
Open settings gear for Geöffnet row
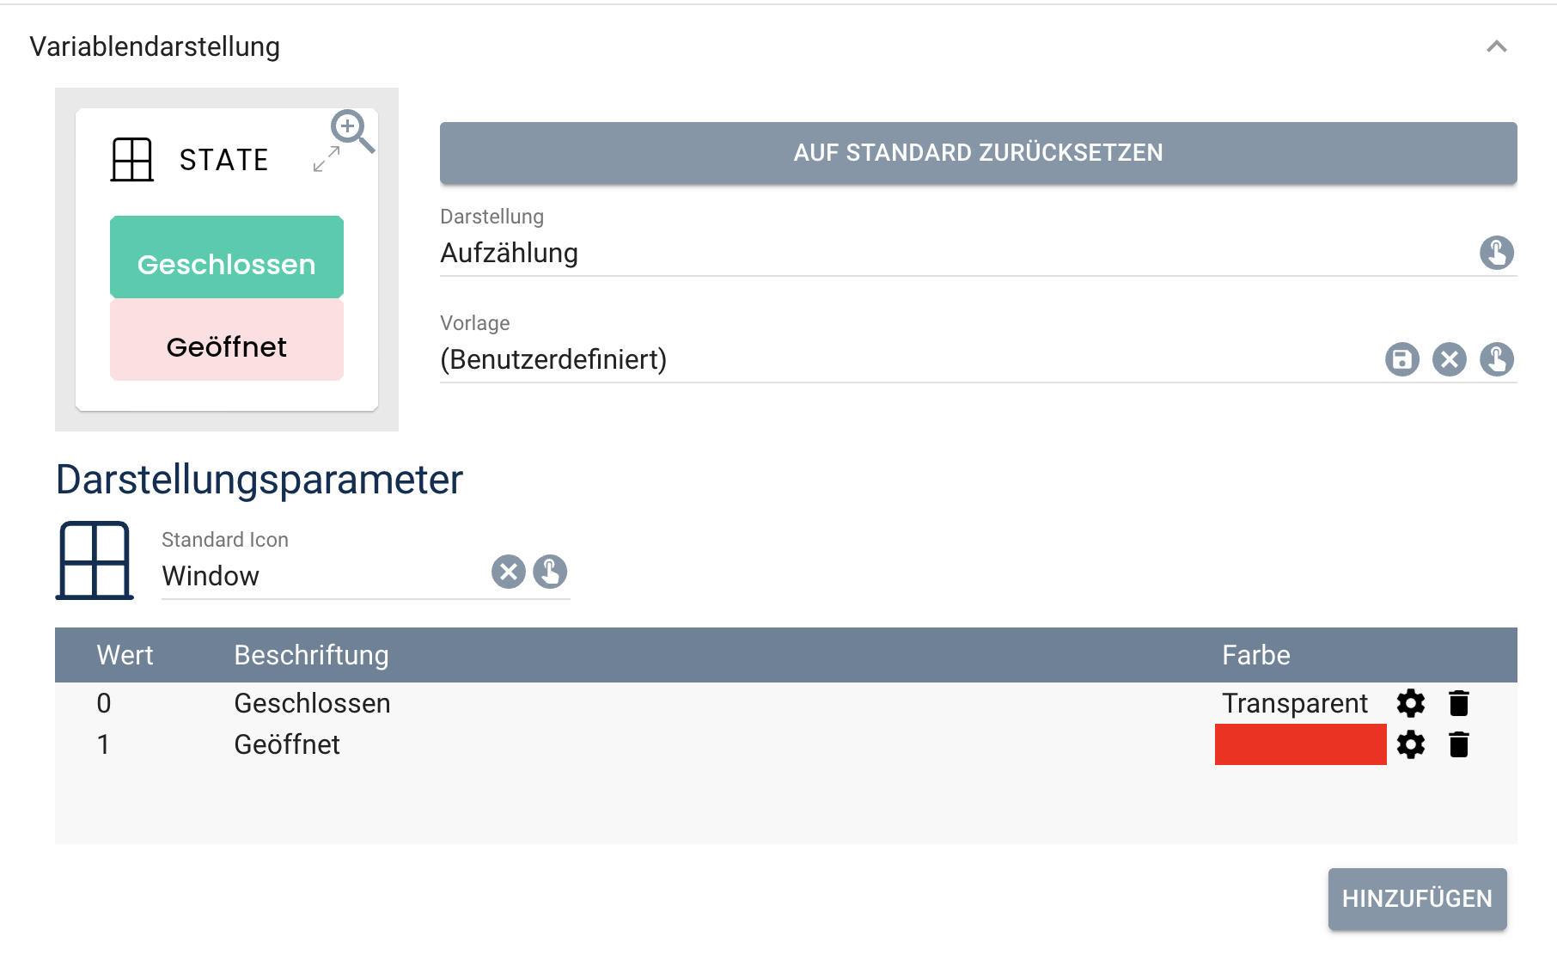click(x=1411, y=744)
